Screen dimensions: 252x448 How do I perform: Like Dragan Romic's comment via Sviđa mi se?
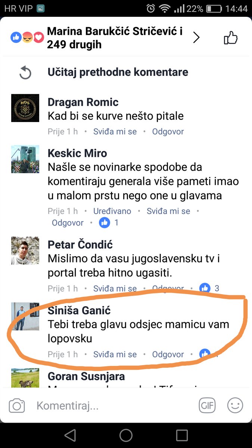[x=115, y=131]
